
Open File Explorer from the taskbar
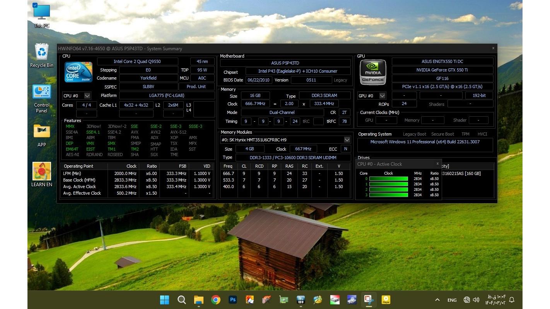coord(198,300)
